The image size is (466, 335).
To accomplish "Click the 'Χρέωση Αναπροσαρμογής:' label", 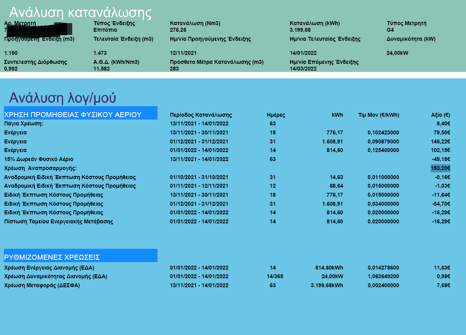I will [x=40, y=168].
